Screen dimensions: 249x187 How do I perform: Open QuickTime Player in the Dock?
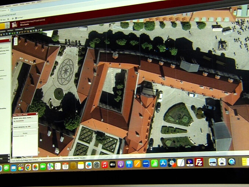[232, 162]
